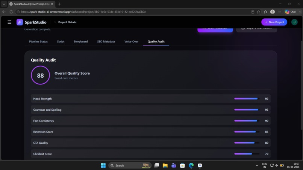
Task: Expand the browser tab list chevron
Action: click(x=4, y=4)
